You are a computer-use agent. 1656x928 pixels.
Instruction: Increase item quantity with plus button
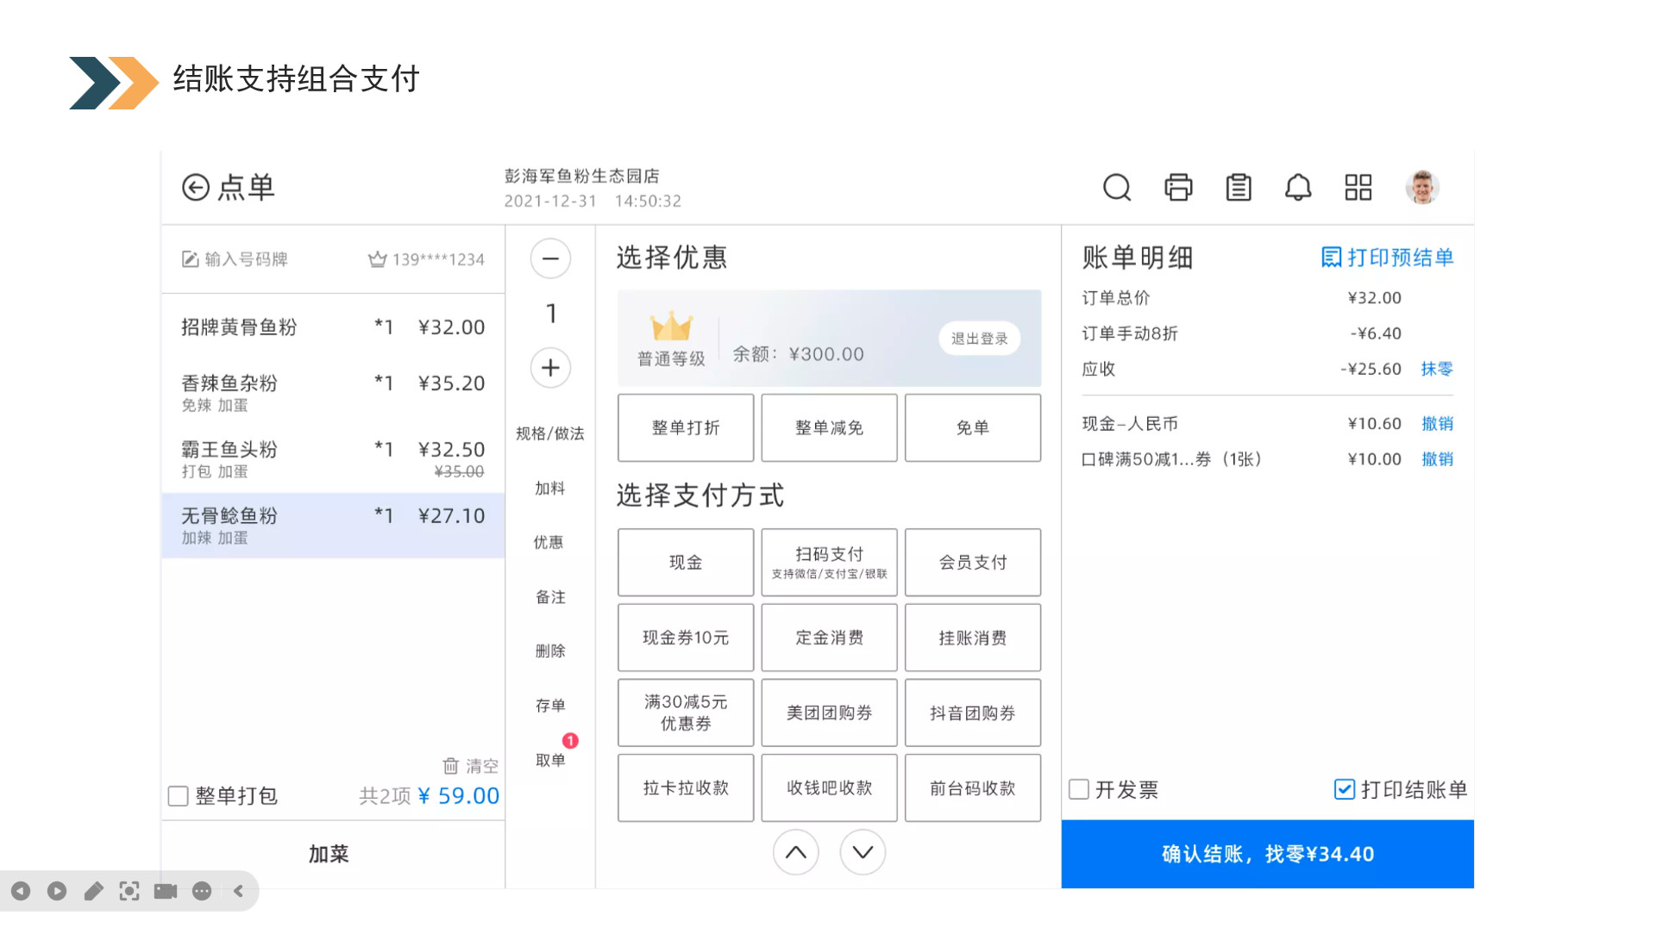550,368
